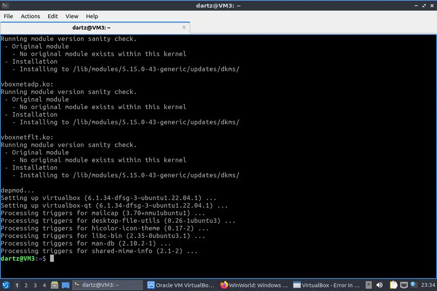Switch to workspace 4 in the pager
The height and width of the screenshot is (291, 437).
44,285
